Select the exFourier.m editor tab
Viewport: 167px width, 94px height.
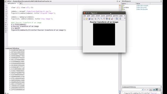[x=11, y=3]
